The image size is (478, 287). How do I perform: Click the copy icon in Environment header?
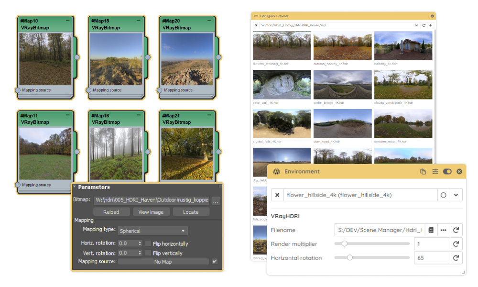click(423, 172)
